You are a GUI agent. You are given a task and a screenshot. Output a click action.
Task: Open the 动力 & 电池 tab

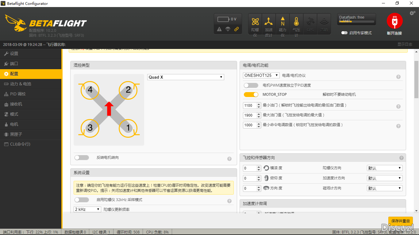[x=31, y=84]
